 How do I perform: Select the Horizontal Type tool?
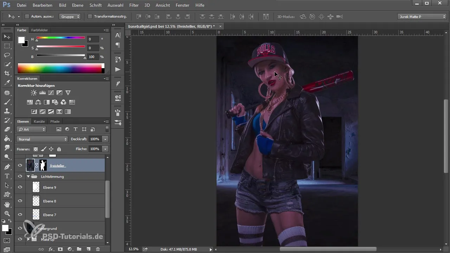[7, 176]
